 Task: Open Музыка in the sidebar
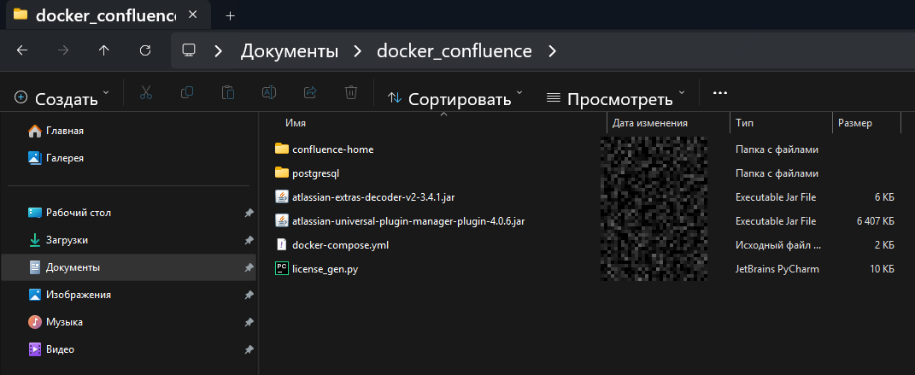[x=64, y=323]
